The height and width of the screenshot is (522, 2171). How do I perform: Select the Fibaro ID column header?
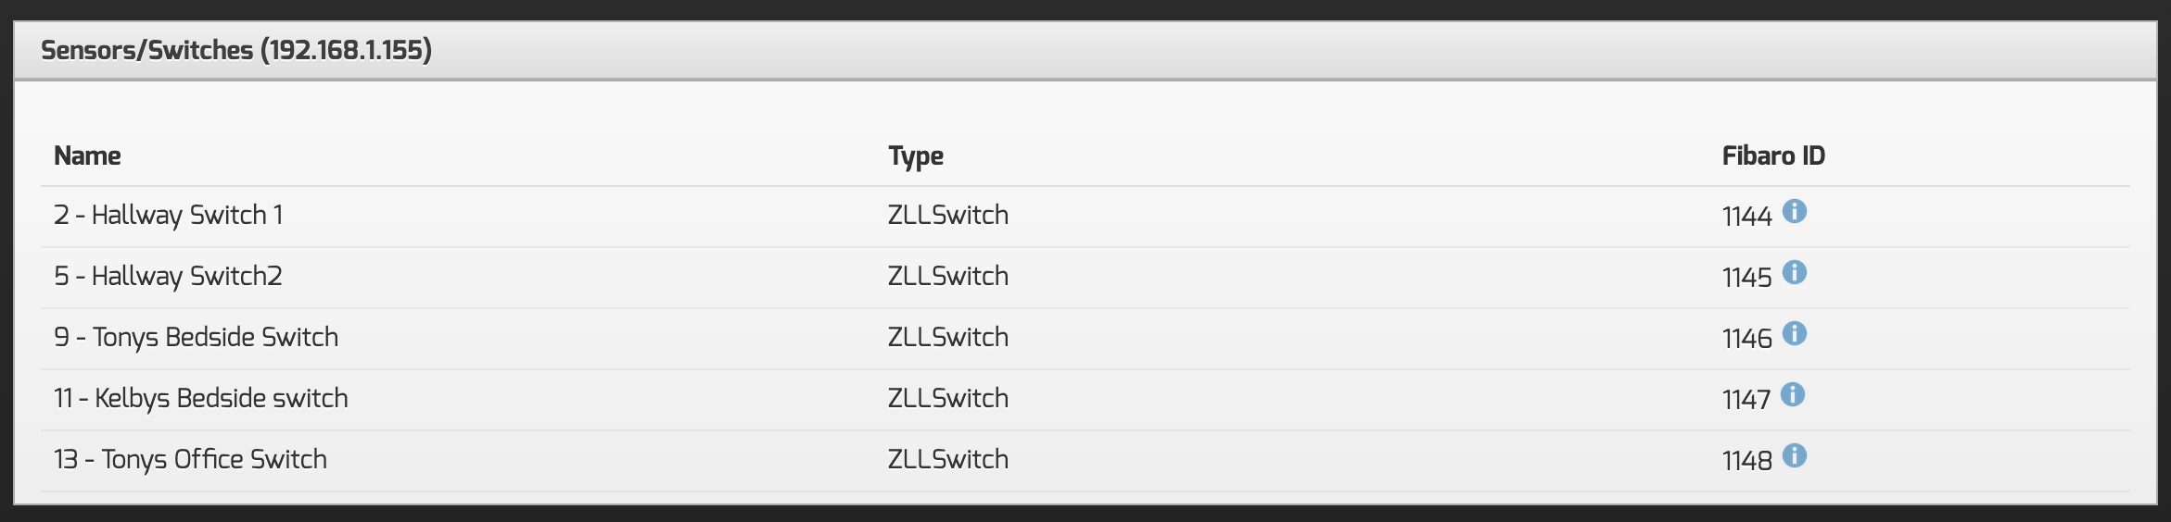[x=1772, y=155]
